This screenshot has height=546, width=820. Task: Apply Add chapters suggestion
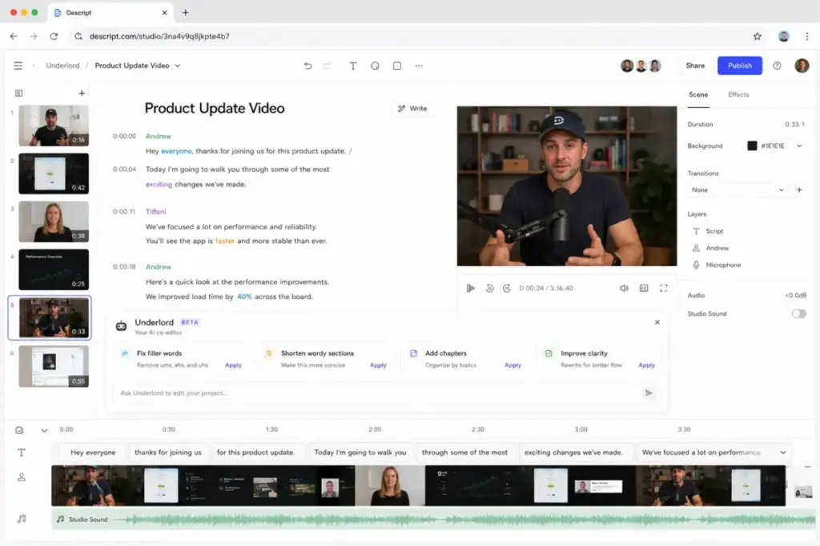(x=512, y=365)
